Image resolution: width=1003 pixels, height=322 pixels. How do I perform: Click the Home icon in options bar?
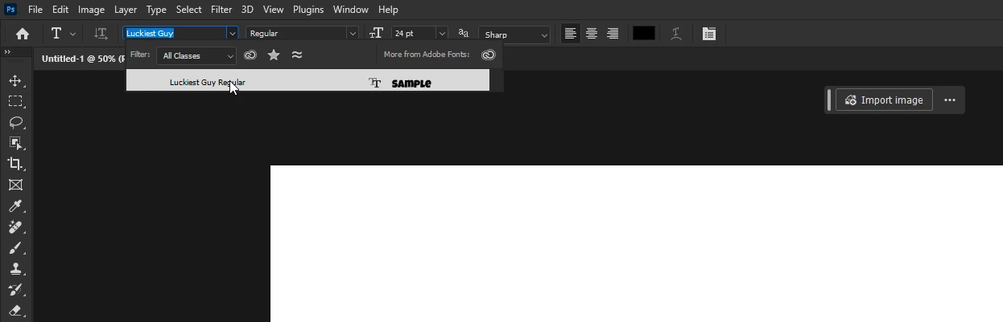point(23,34)
